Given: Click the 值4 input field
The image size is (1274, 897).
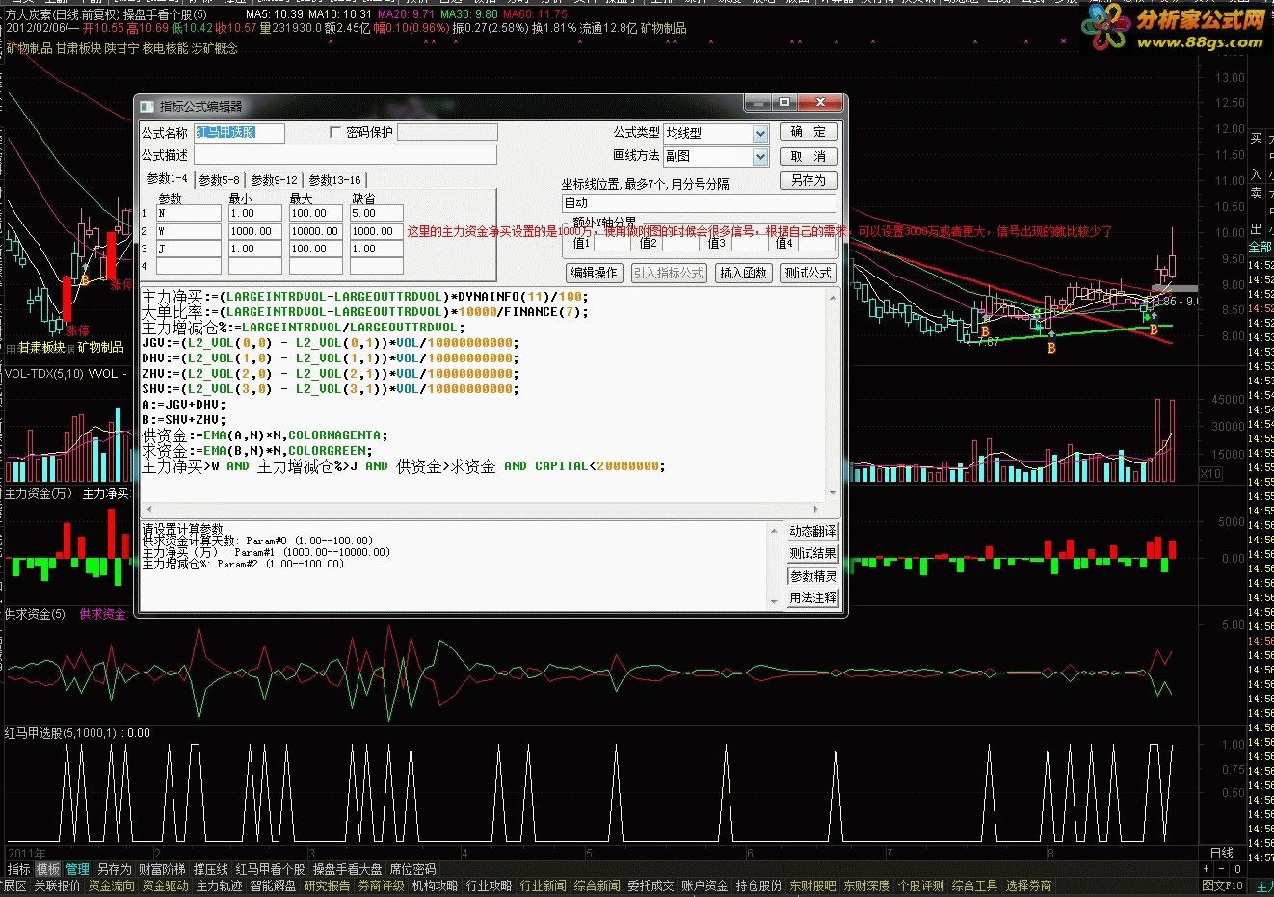Looking at the screenshot, I should tap(816, 244).
